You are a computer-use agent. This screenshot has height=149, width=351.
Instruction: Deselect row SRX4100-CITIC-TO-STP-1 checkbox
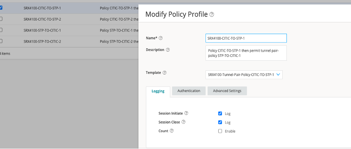(1, 8)
